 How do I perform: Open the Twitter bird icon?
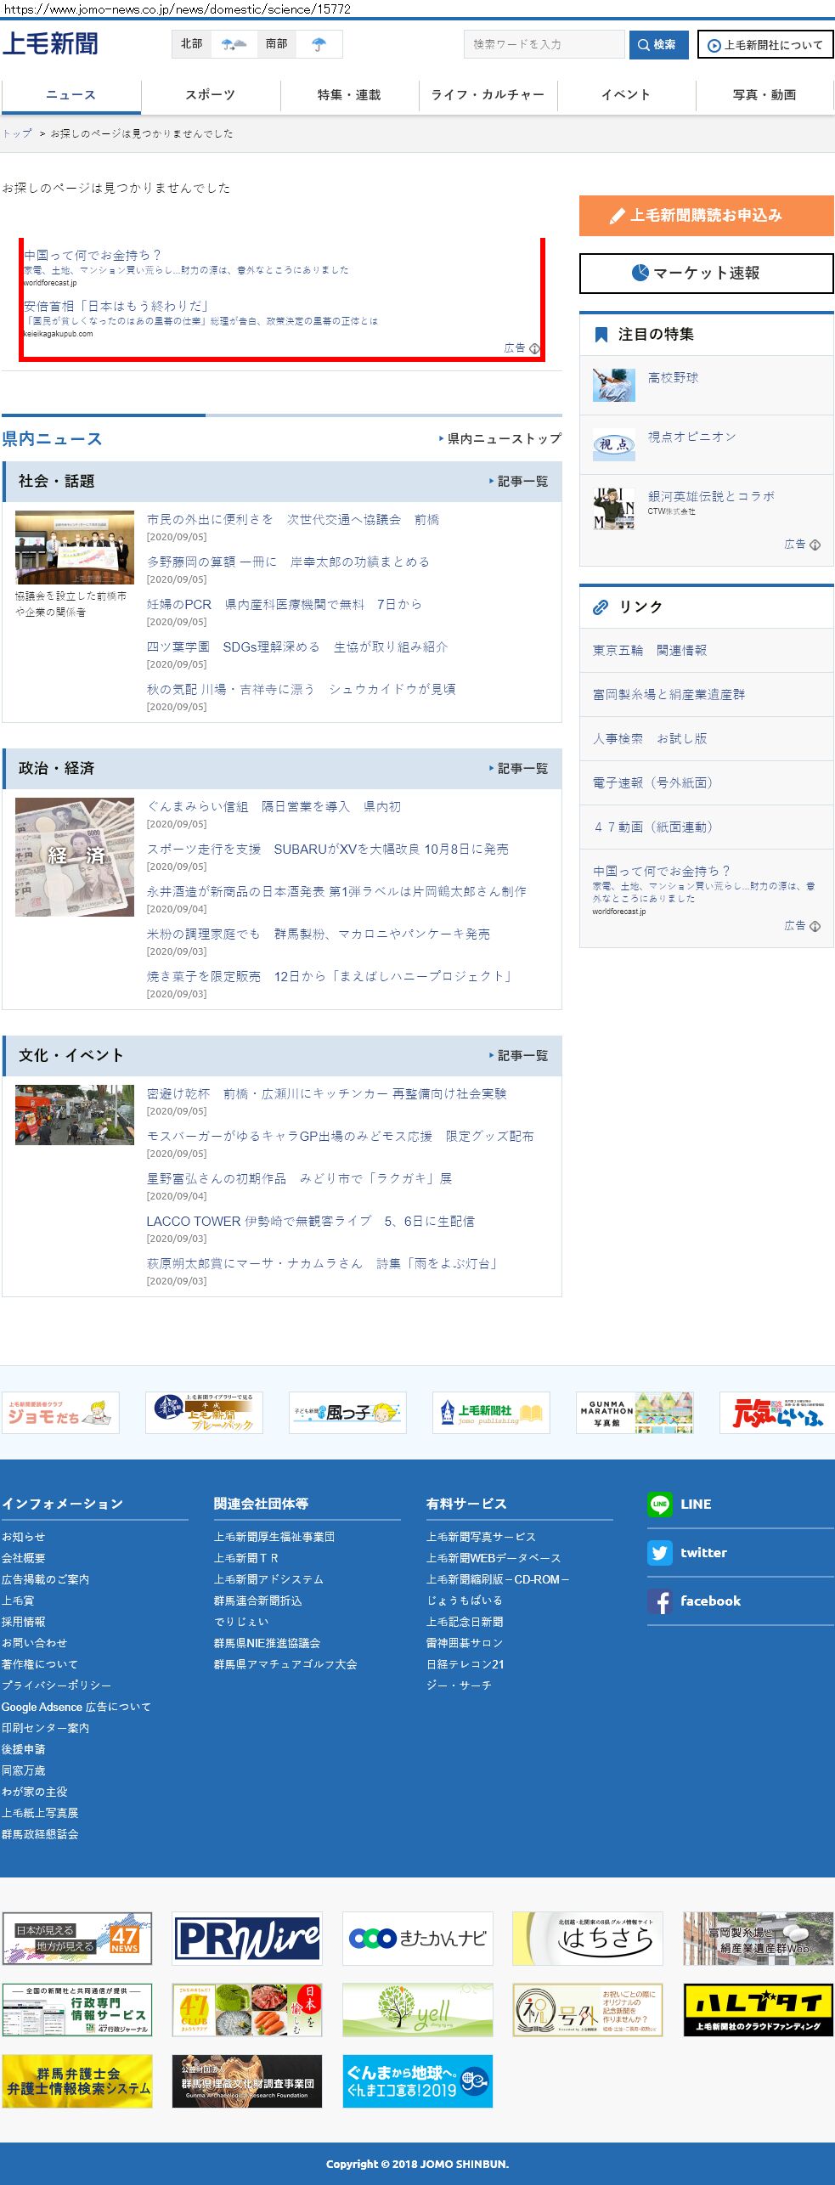(x=660, y=1552)
